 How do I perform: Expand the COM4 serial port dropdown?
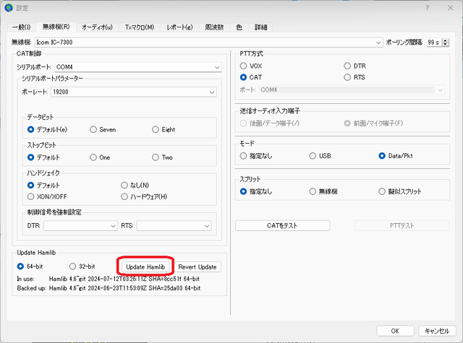pos(138,67)
